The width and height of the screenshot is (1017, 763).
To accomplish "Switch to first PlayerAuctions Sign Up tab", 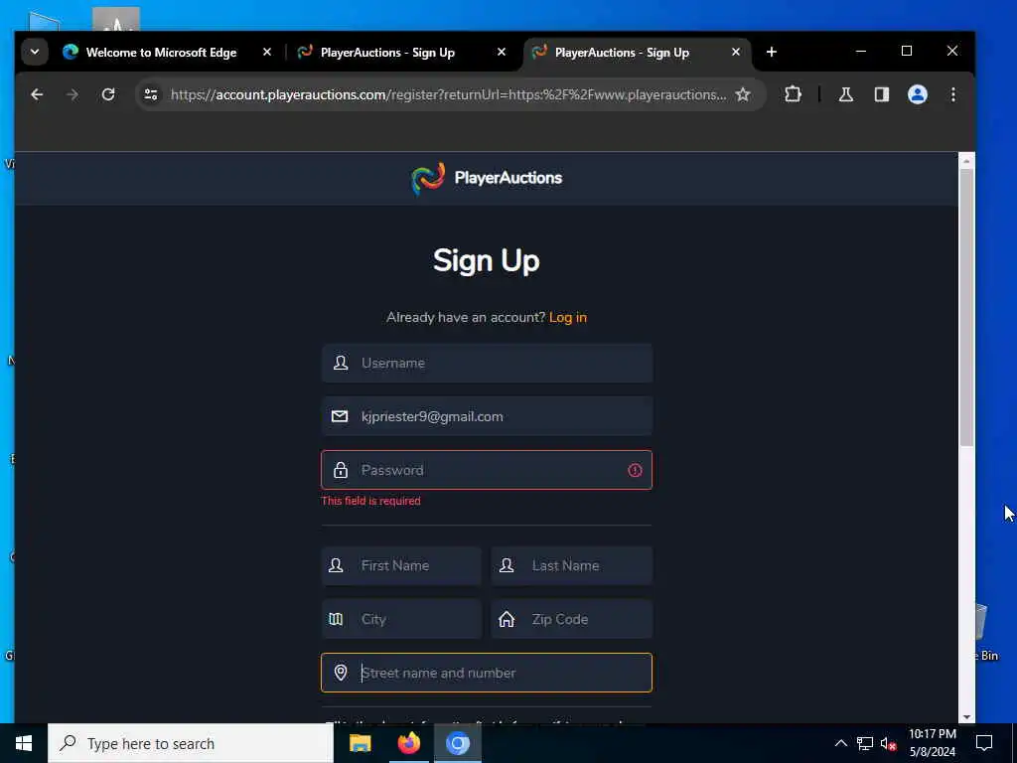I will pos(388,53).
